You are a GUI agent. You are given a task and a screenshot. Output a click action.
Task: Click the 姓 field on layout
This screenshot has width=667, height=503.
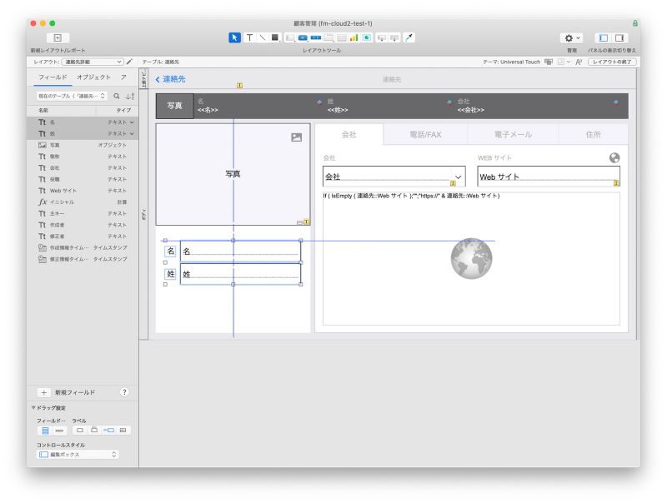[x=240, y=274]
